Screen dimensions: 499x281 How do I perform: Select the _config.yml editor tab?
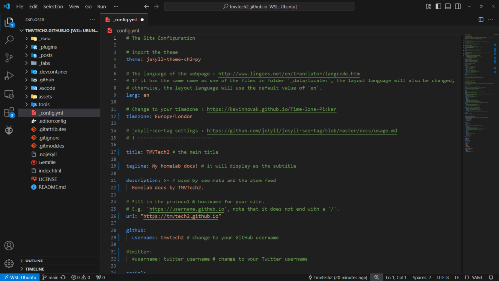(x=124, y=20)
